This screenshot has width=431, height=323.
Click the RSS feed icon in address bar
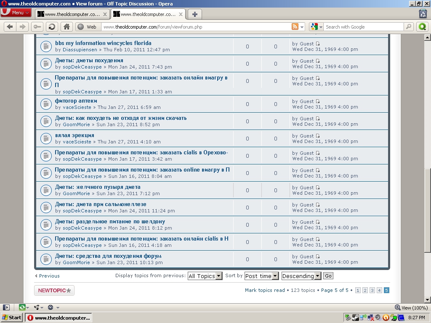(x=295, y=27)
